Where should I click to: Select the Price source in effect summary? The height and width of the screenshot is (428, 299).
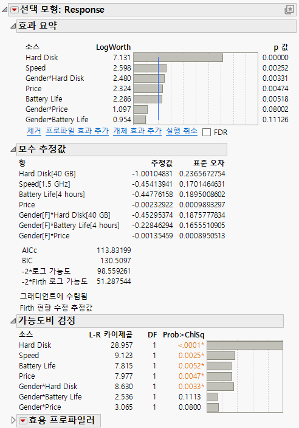[x=33, y=89]
